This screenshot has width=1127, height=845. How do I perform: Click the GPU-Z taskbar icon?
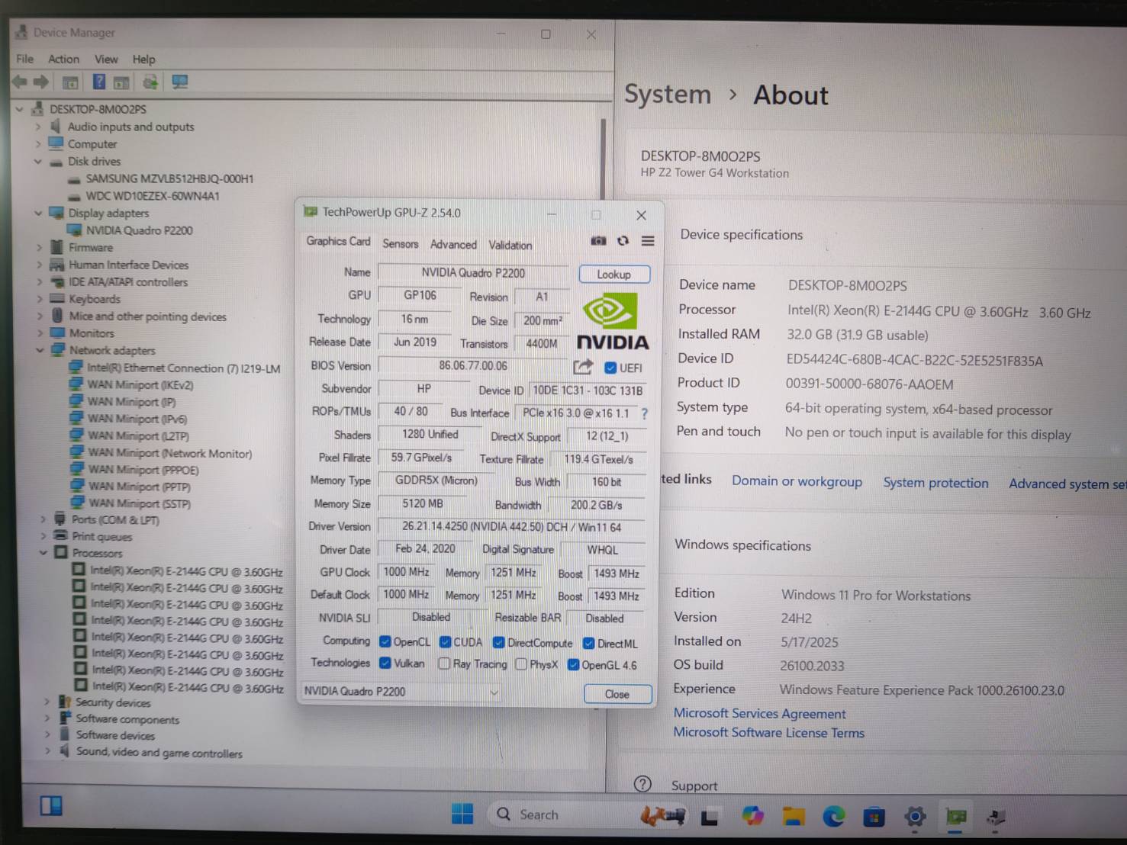click(x=955, y=818)
